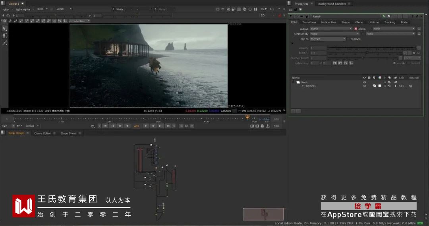Viewport: 429px width, 226px height.
Task: Click delete spline key icon
Action: pyautogui.click(x=351, y=63)
